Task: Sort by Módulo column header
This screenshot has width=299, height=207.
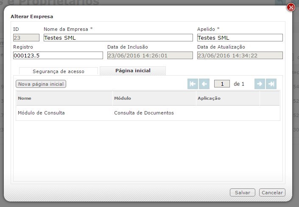Action: coord(154,98)
